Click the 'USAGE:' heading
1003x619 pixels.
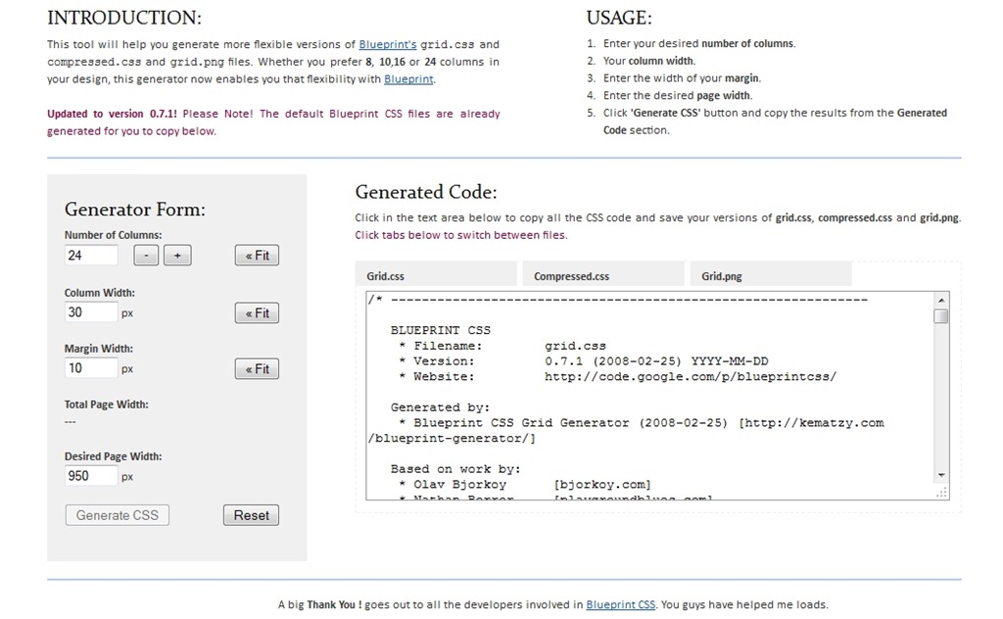pos(619,18)
